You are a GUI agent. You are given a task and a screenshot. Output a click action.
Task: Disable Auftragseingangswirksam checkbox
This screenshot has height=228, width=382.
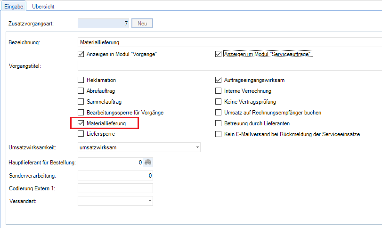coord(218,80)
